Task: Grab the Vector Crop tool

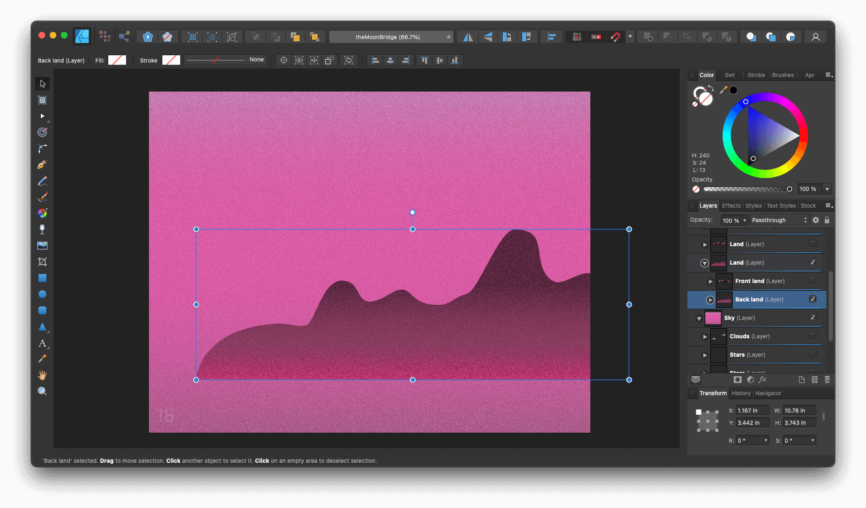Action: pyautogui.click(x=42, y=261)
